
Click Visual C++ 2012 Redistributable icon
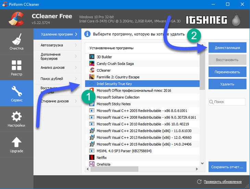(92, 131)
